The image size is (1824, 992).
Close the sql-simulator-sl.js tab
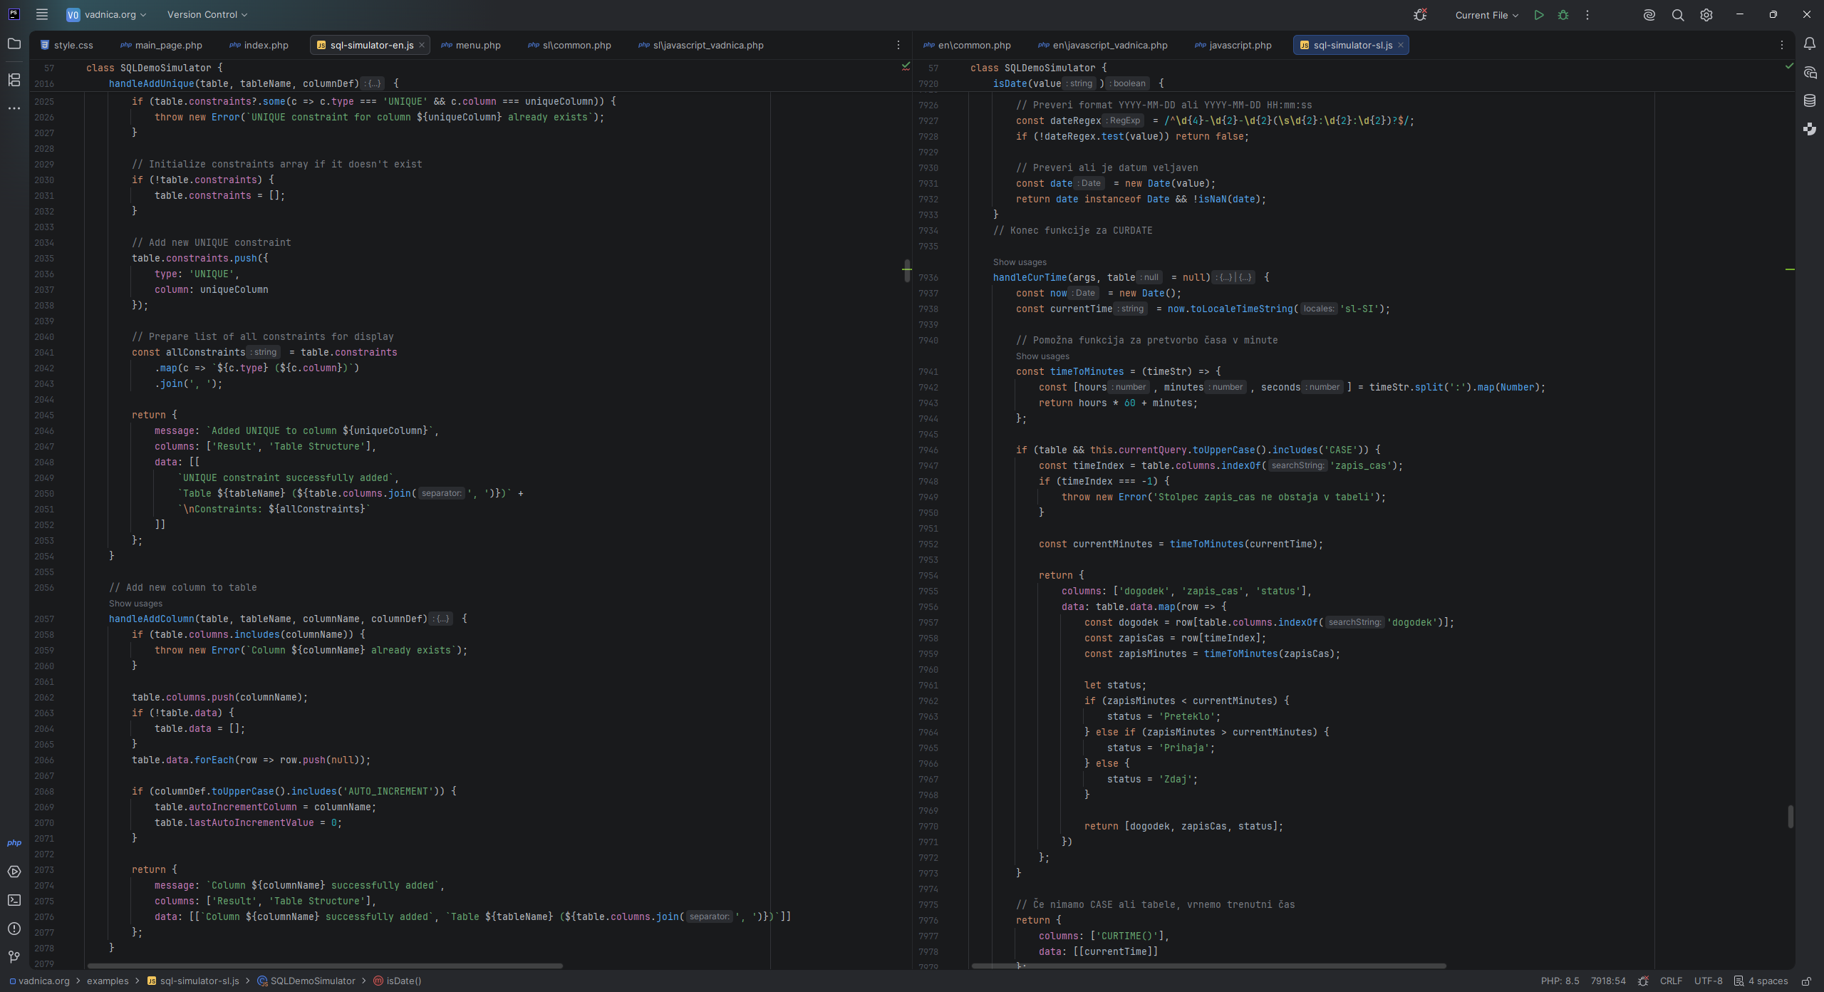1401,45
